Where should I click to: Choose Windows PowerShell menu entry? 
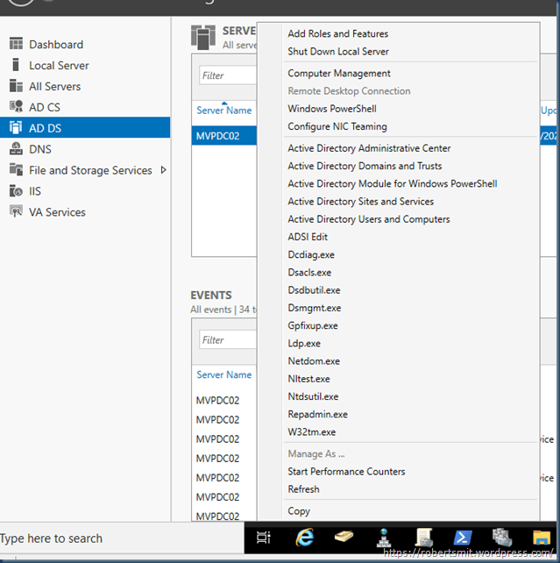332,109
